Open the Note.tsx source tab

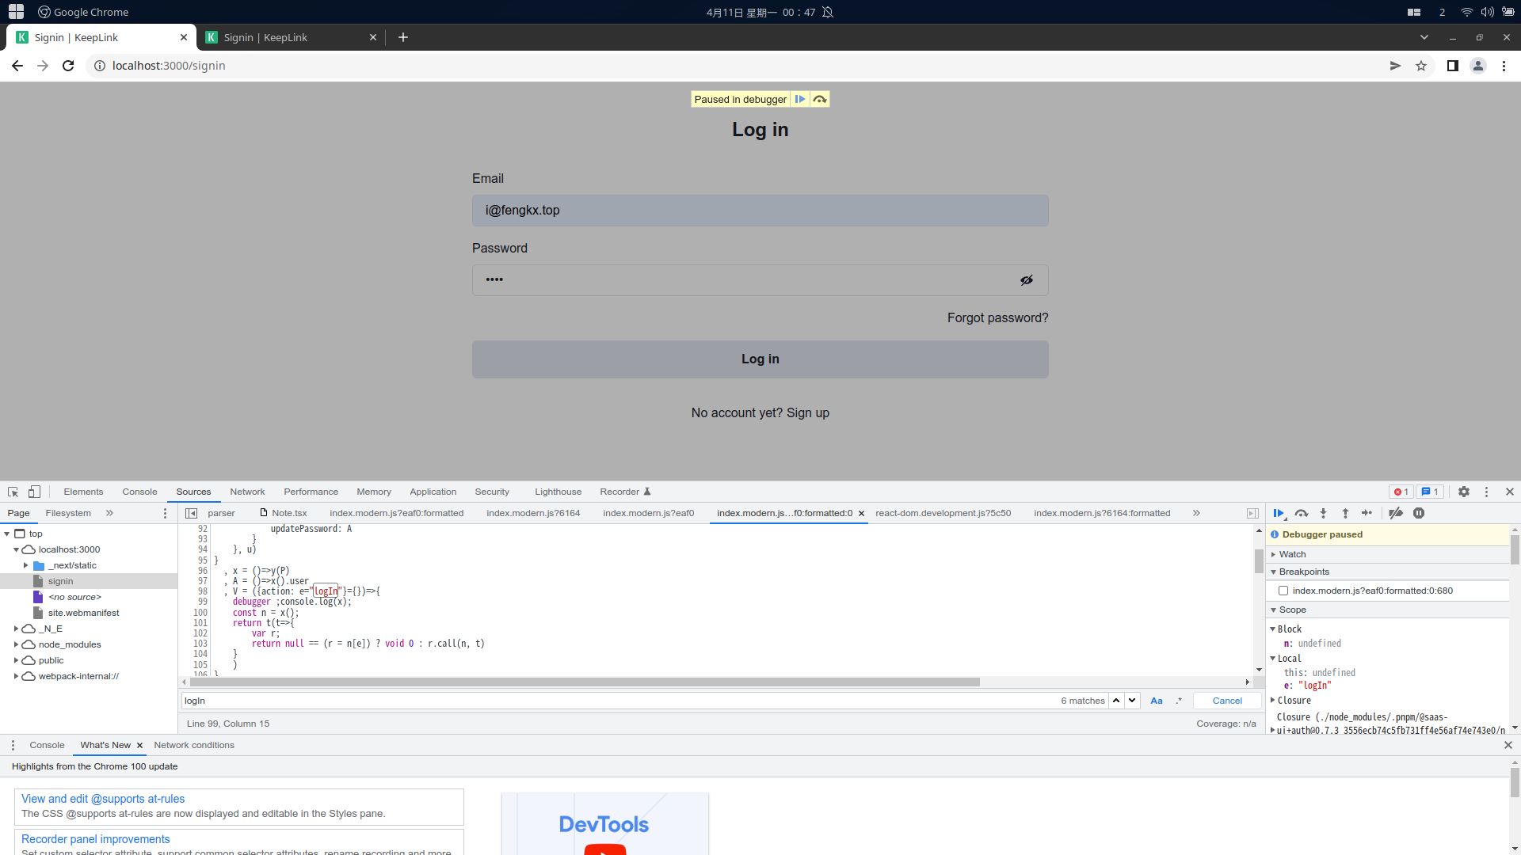[x=290, y=513]
